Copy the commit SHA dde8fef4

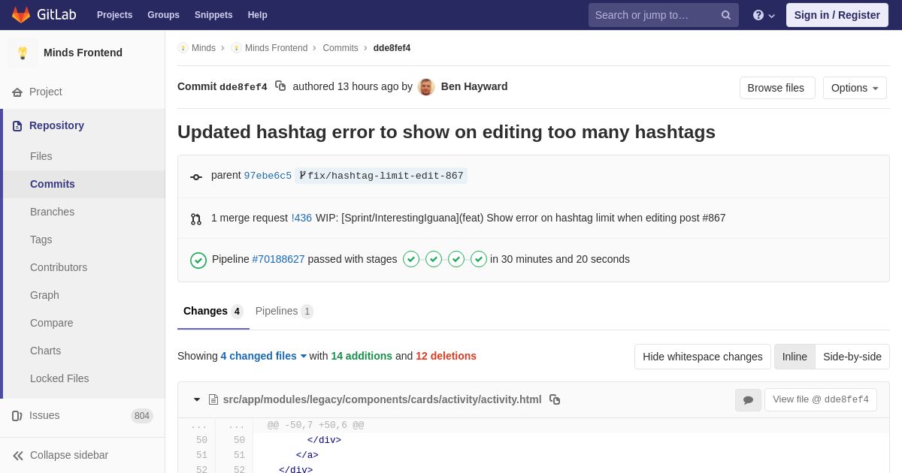pyautogui.click(x=280, y=86)
